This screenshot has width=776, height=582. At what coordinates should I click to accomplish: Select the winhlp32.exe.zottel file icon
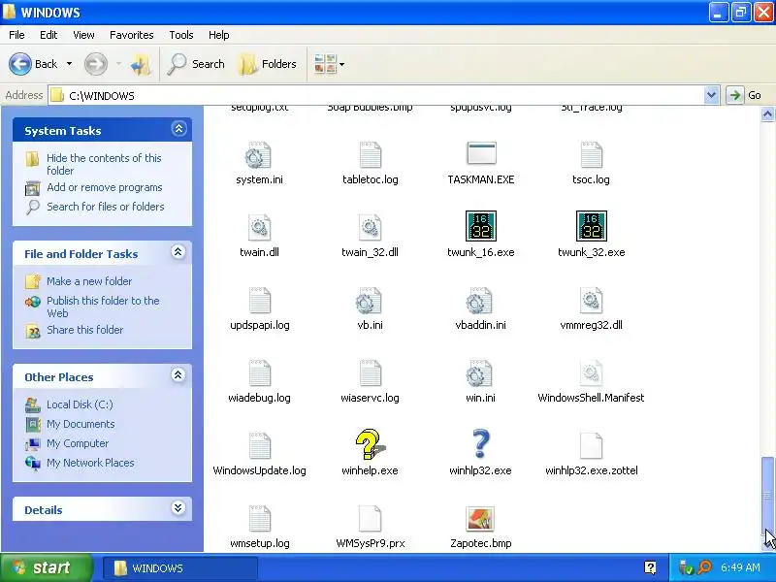pyautogui.click(x=591, y=446)
